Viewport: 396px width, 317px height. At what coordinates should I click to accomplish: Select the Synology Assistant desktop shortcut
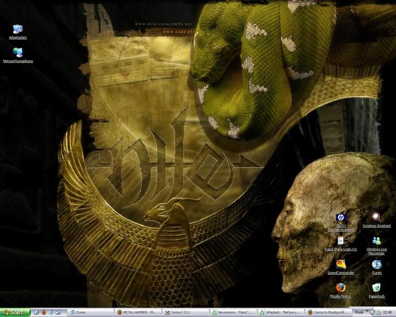point(377,220)
